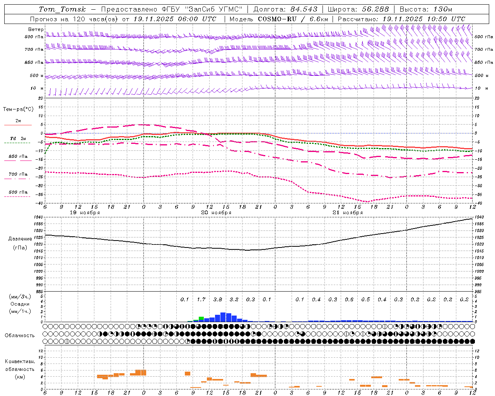Click the 'Конвективн.' convective cloud label
Screen dimensions: 495x396
click(20, 362)
